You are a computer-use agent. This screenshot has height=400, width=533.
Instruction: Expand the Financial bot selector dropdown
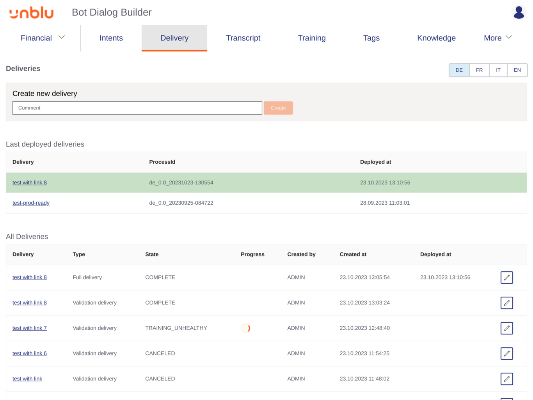coord(61,37)
